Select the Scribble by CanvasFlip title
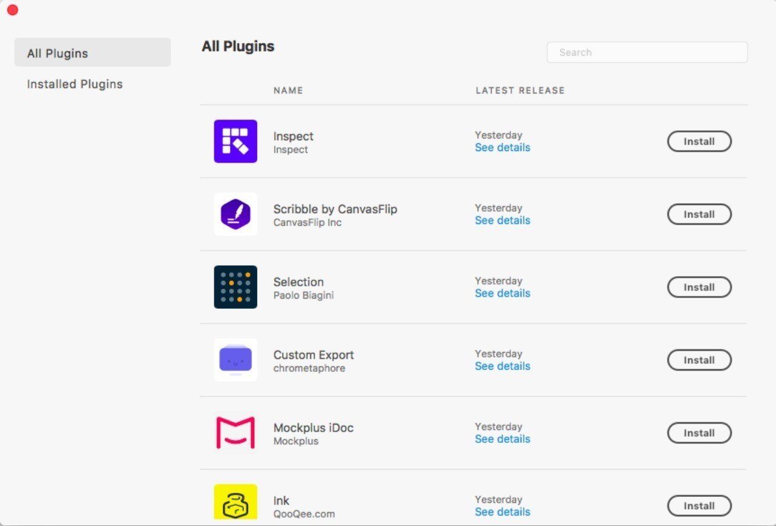 [335, 209]
